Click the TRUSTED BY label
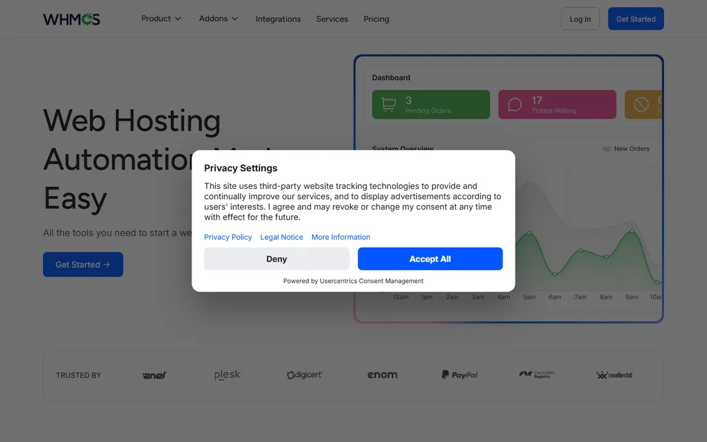 click(78, 375)
